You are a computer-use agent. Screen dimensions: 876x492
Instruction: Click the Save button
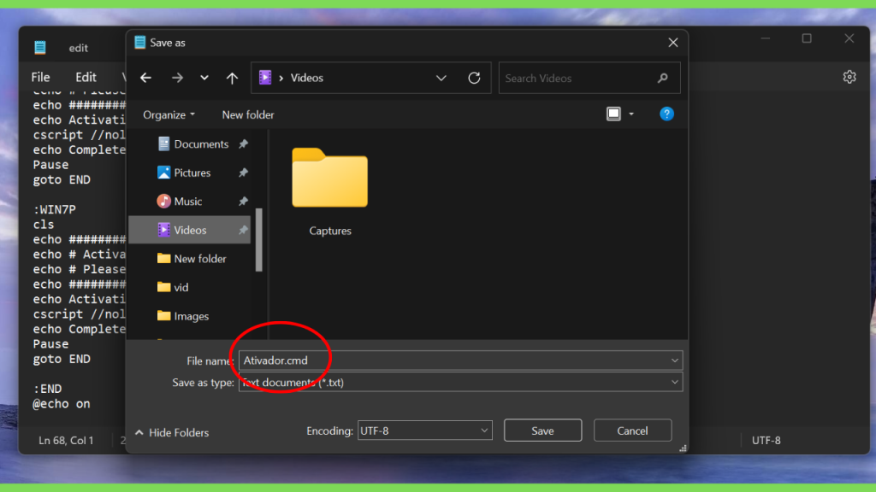coord(542,430)
